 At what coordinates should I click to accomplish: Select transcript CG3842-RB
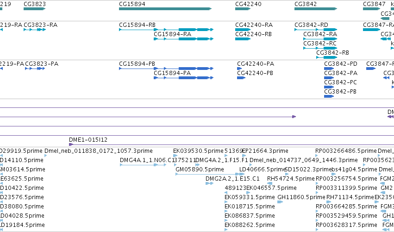[x=327, y=57]
